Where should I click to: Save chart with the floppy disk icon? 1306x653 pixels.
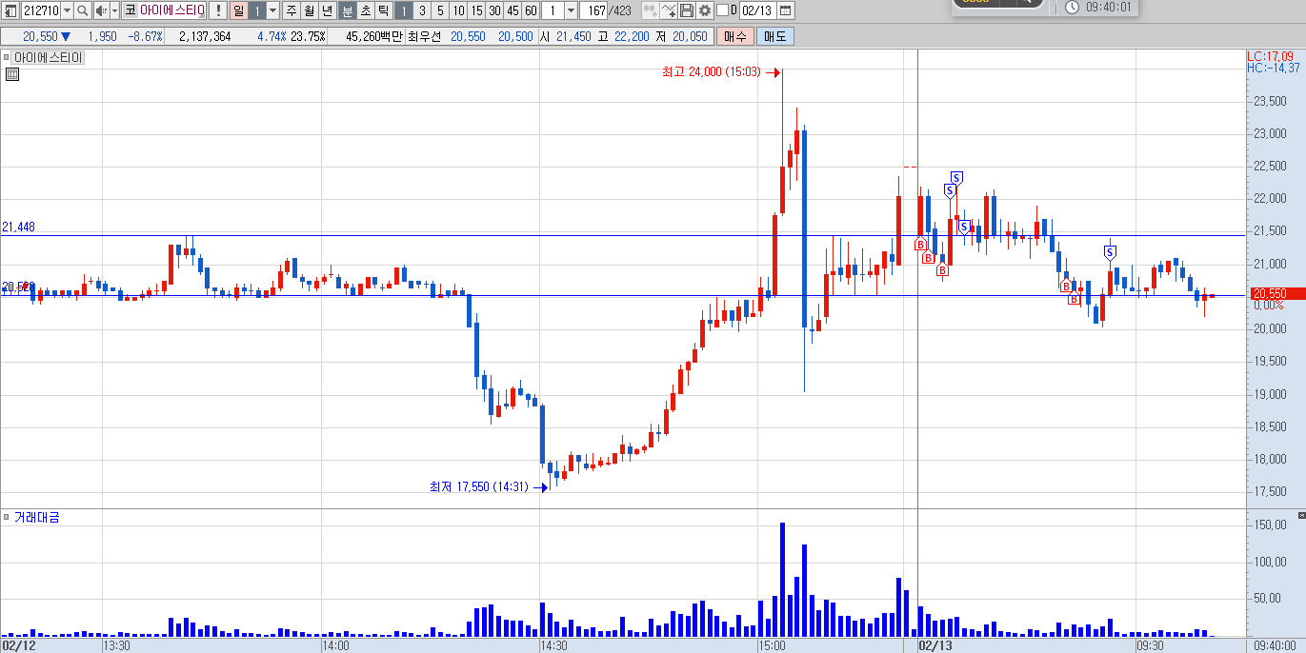pos(687,10)
